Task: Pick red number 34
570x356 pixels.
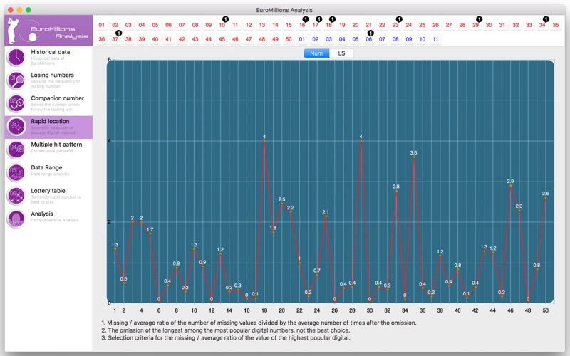Action: click(x=542, y=25)
